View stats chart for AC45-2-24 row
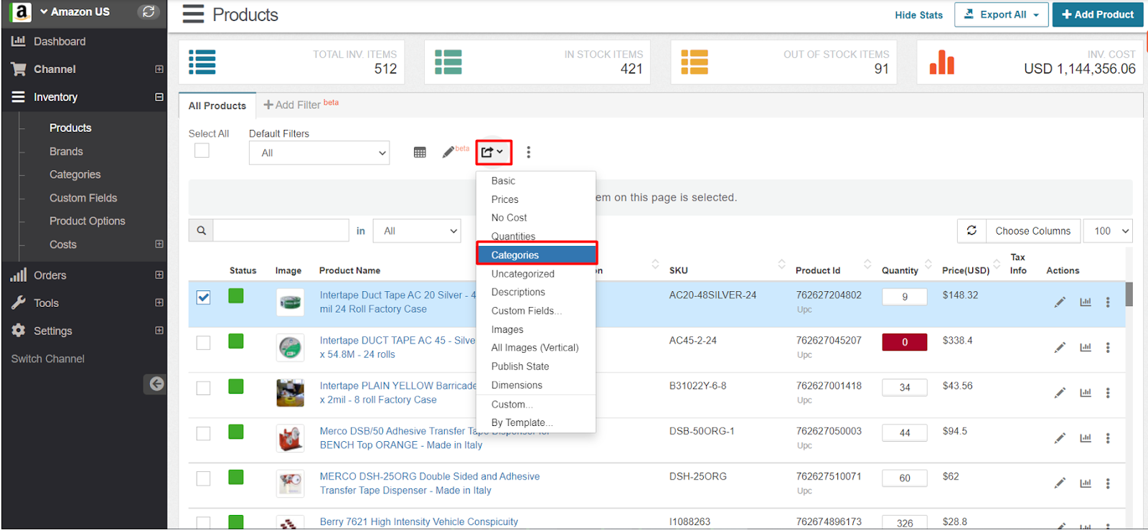The width and height of the screenshot is (1148, 530). (x=1086, y=348)
